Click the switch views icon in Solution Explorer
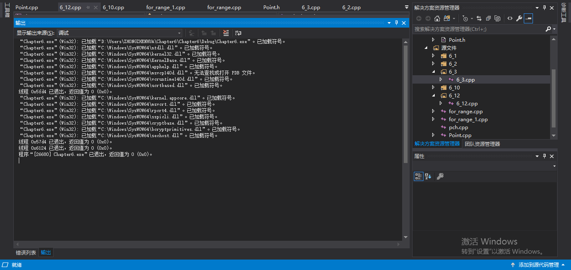The width and height of the screenshot is (571, 270). tap(447, 18)
